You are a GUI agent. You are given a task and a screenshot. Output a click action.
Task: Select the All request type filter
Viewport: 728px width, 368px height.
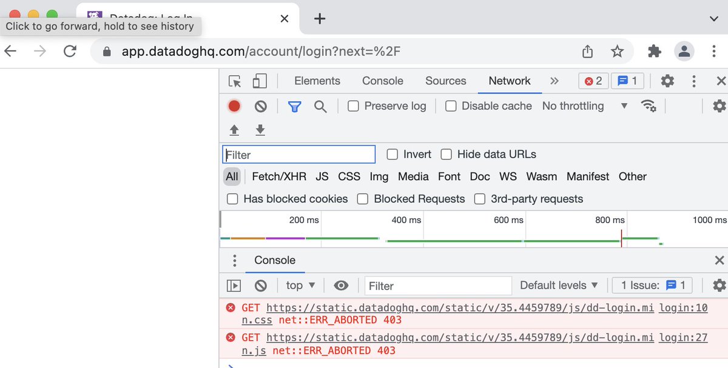pos(232,177)
